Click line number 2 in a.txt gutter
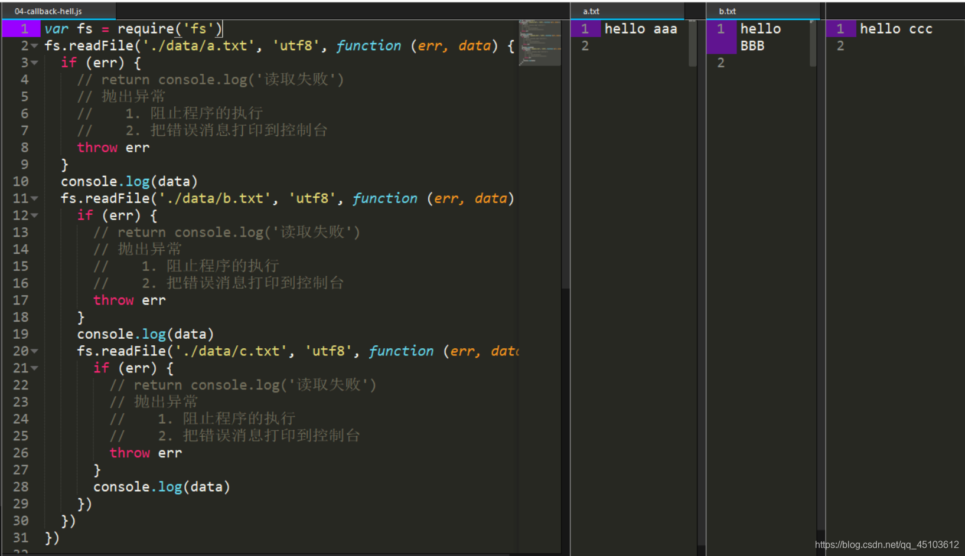This screenshot has height=556, width=965. point(585,45)
